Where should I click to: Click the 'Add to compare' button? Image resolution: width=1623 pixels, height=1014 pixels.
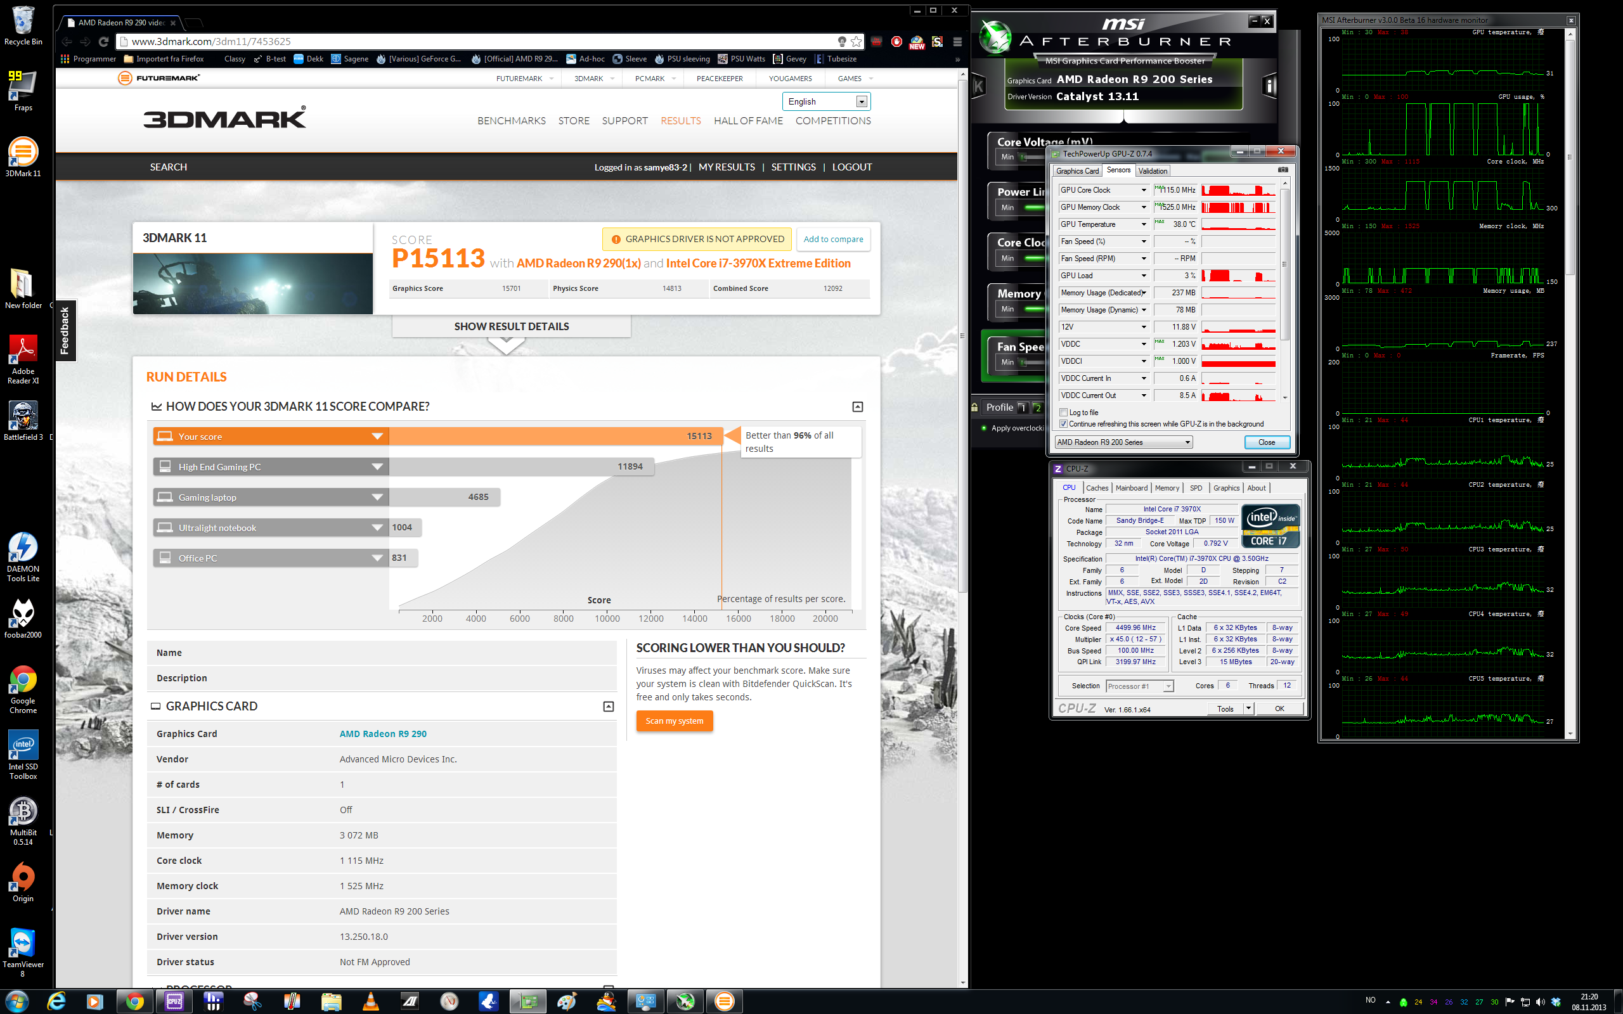point(833,239)
